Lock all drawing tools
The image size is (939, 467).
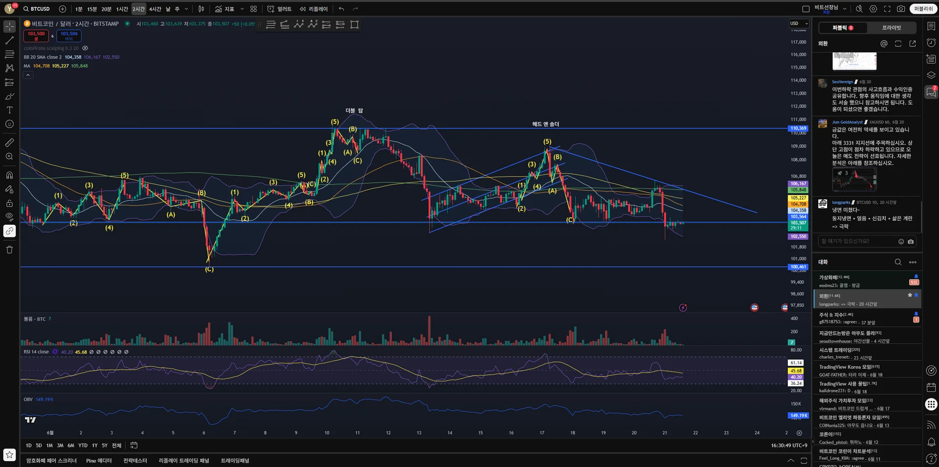tap(9, 203)
